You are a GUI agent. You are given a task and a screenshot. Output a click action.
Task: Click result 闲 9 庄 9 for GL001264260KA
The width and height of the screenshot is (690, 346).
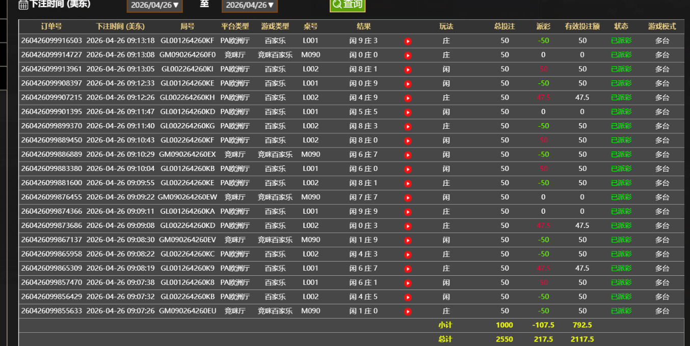pyautogui.click(x=364, y=212)
